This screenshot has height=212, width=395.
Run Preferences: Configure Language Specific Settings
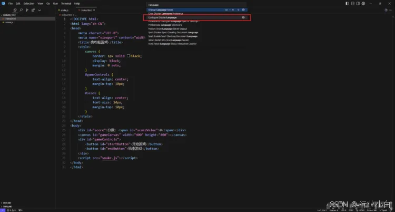pyautogui.click(x=197, y=21)
